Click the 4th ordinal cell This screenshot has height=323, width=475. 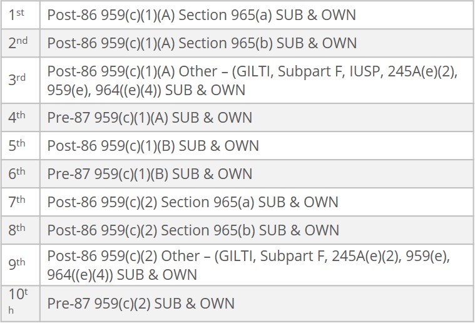click(x=18, y=118)
